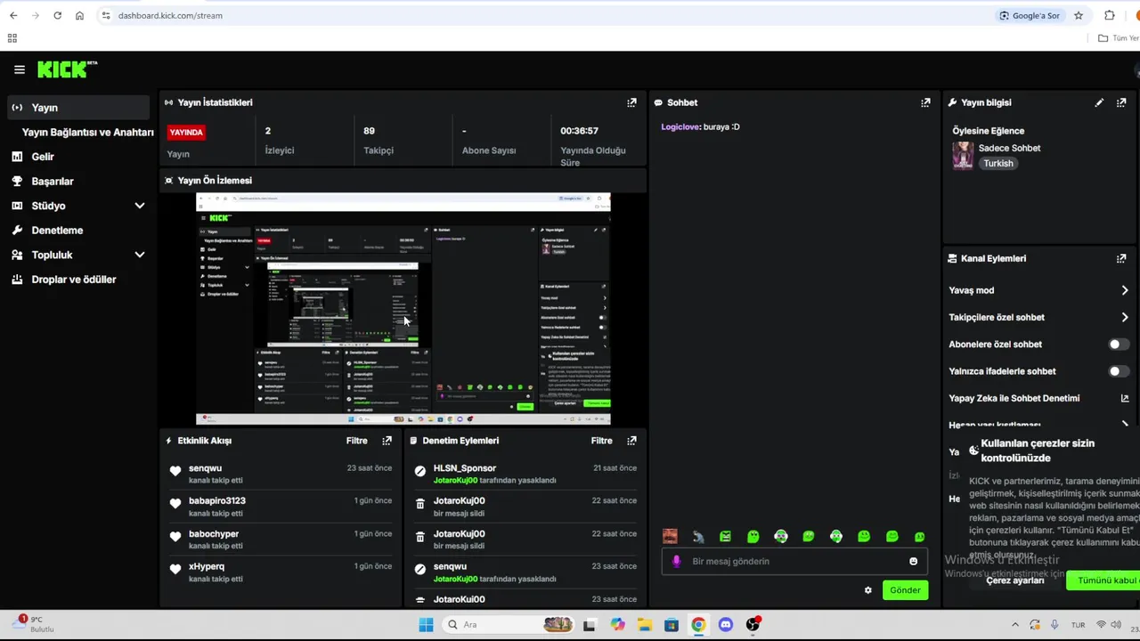Click the Turkish language tag
1140x641 pixels.
click(x=998, y=164)
